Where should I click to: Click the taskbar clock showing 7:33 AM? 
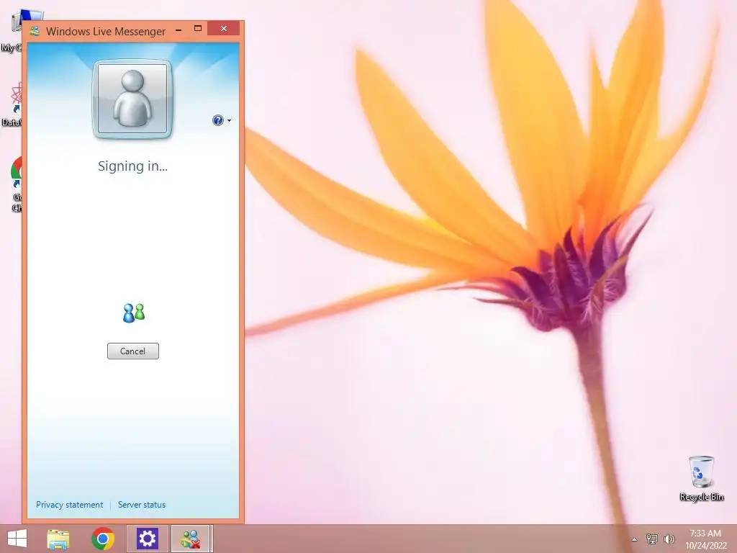(705, 539)
